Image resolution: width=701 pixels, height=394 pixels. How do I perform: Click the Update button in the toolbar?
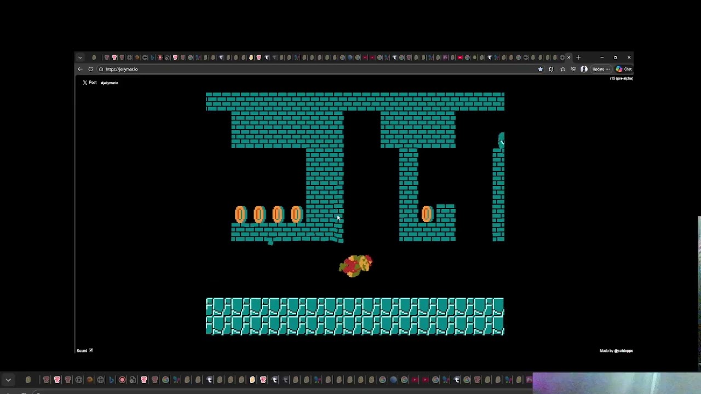pyautogui.click(x=601, y=69)
